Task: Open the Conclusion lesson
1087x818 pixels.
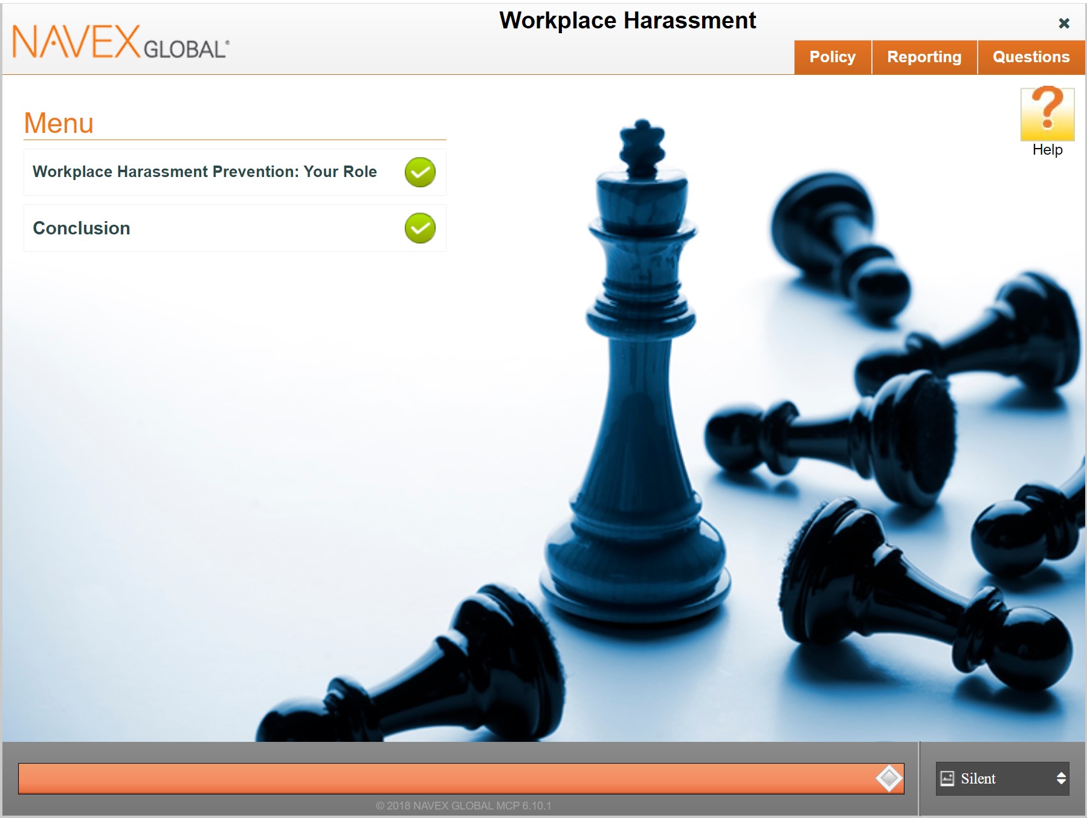Action: coord(82,228)
